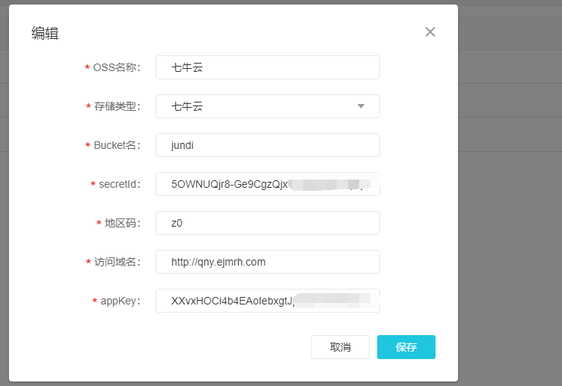Click the 编辑 dialog title

45,33
